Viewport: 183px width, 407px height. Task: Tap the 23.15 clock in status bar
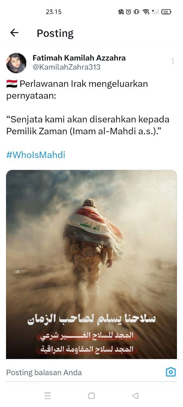tap(54, 12)
